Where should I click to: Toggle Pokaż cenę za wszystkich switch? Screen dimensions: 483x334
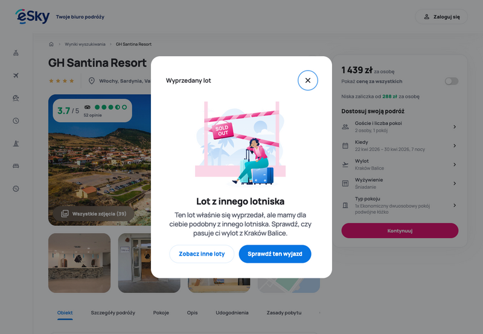click(451, 81)
